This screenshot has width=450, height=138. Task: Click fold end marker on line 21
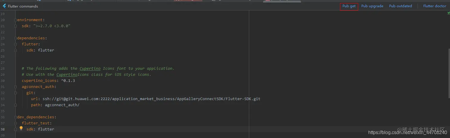[x=15, y=26]
